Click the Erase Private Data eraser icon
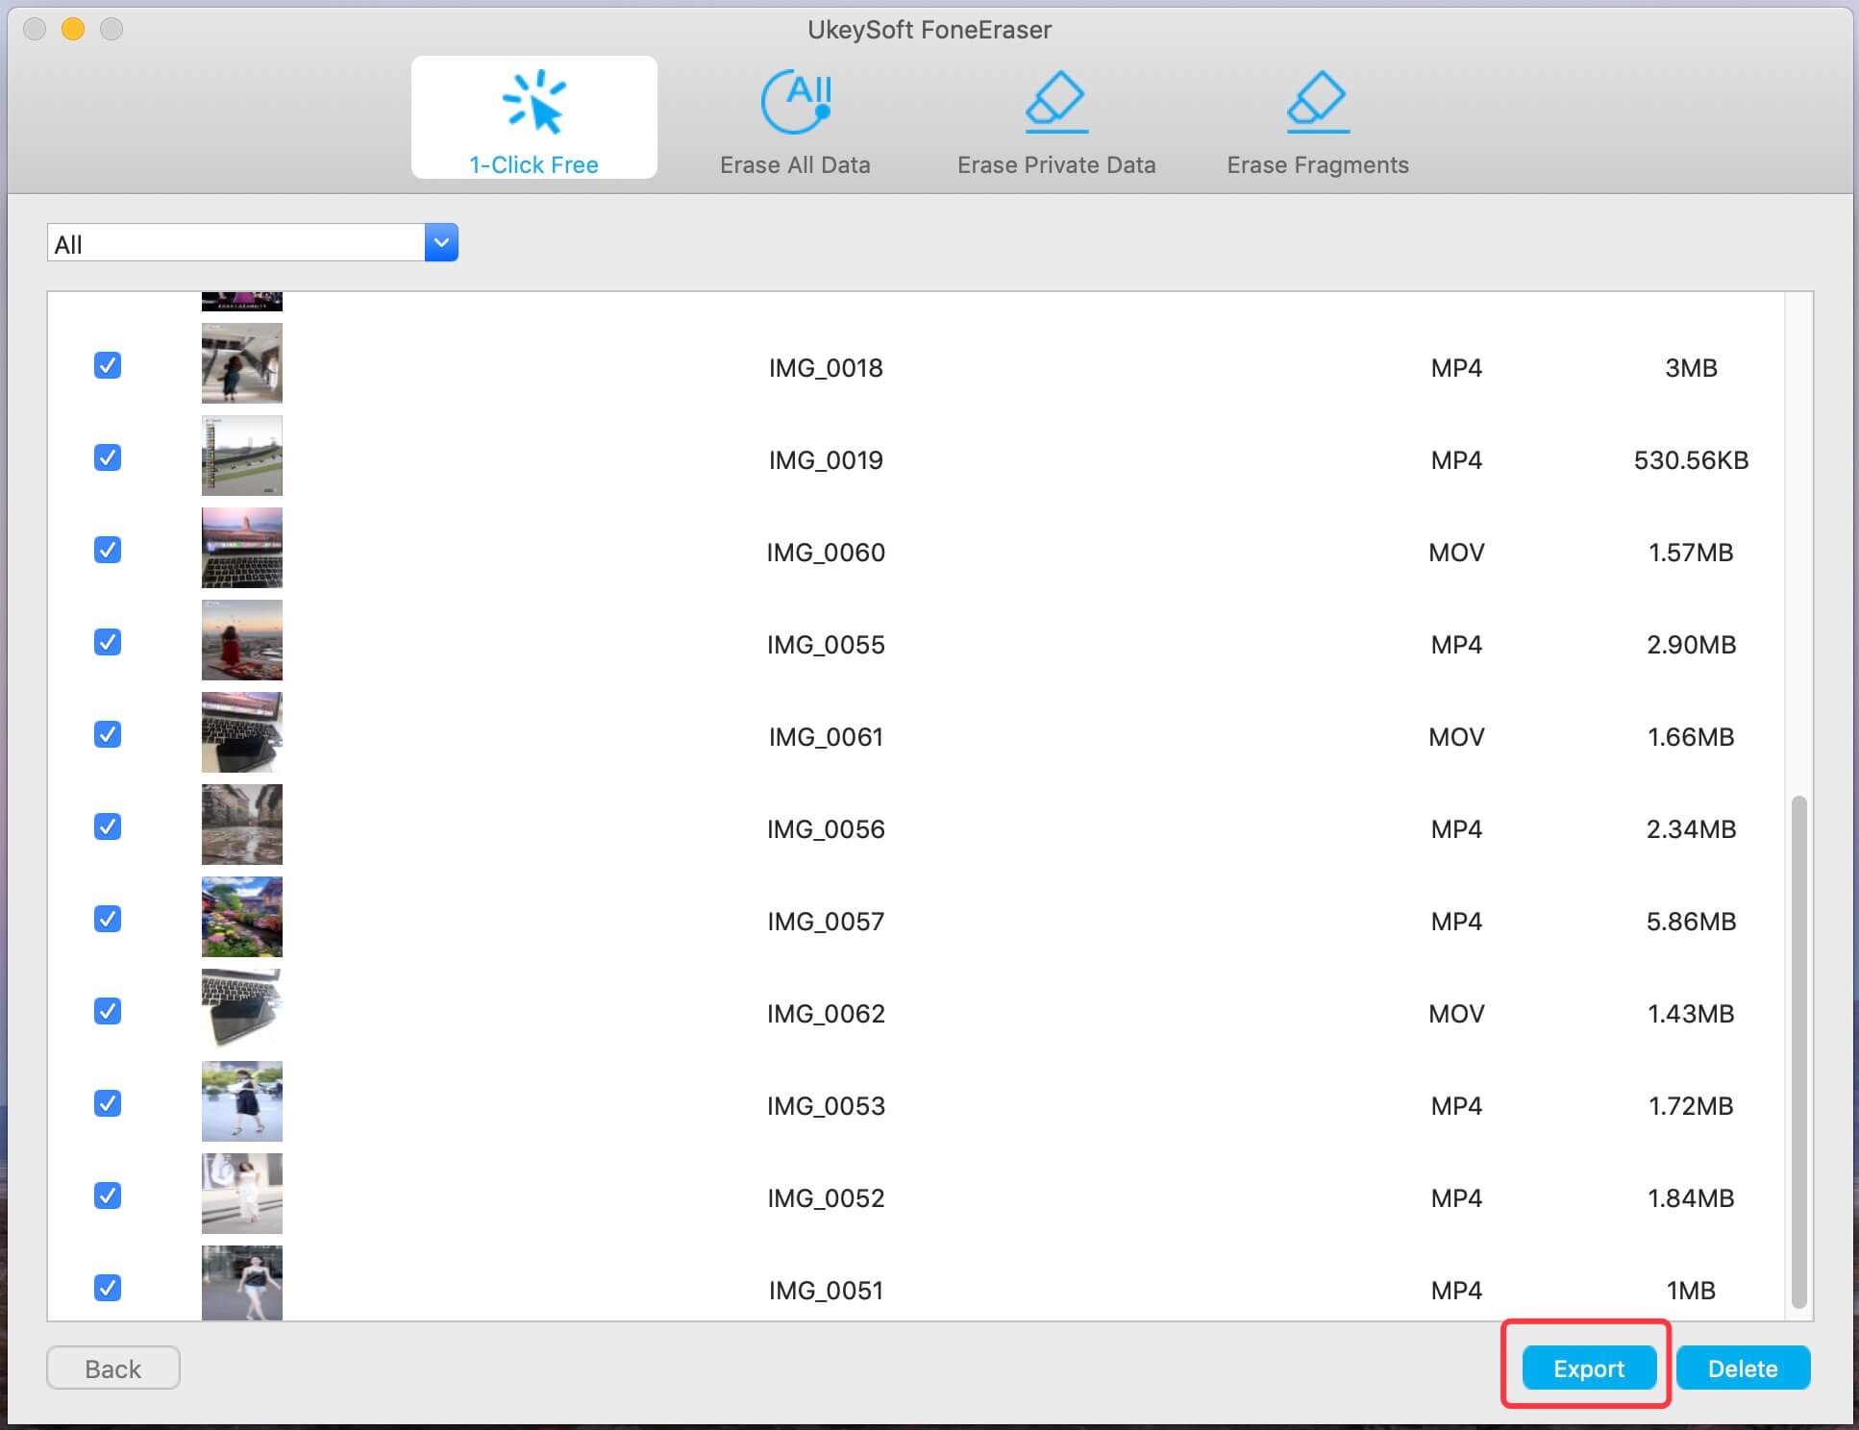 [1055, 101]
